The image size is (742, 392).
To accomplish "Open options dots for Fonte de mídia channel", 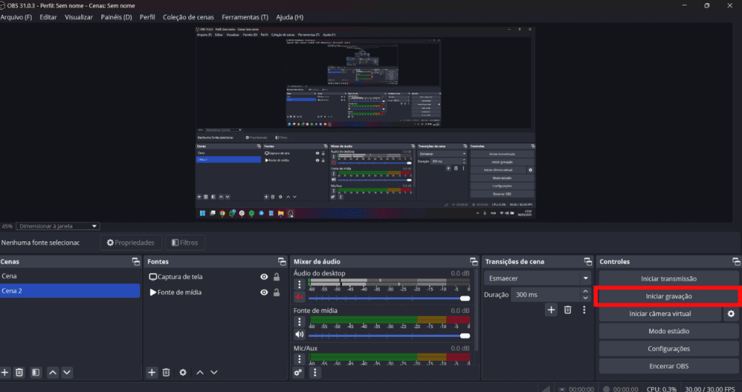I will click(299, 322).
